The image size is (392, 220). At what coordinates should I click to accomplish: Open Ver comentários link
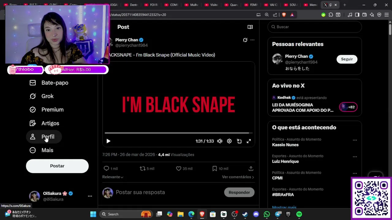point(238,177)
